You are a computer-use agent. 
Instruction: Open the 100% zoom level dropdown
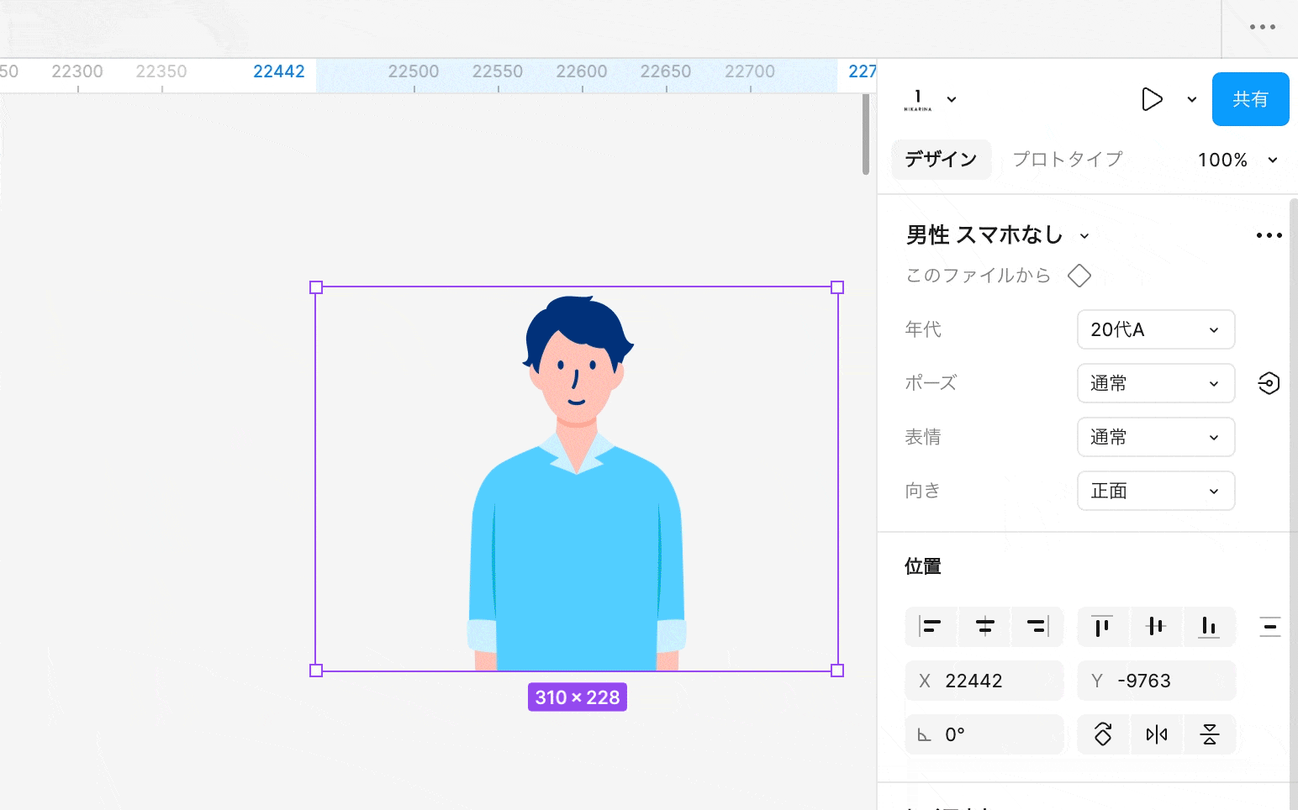coord(1237,160)
